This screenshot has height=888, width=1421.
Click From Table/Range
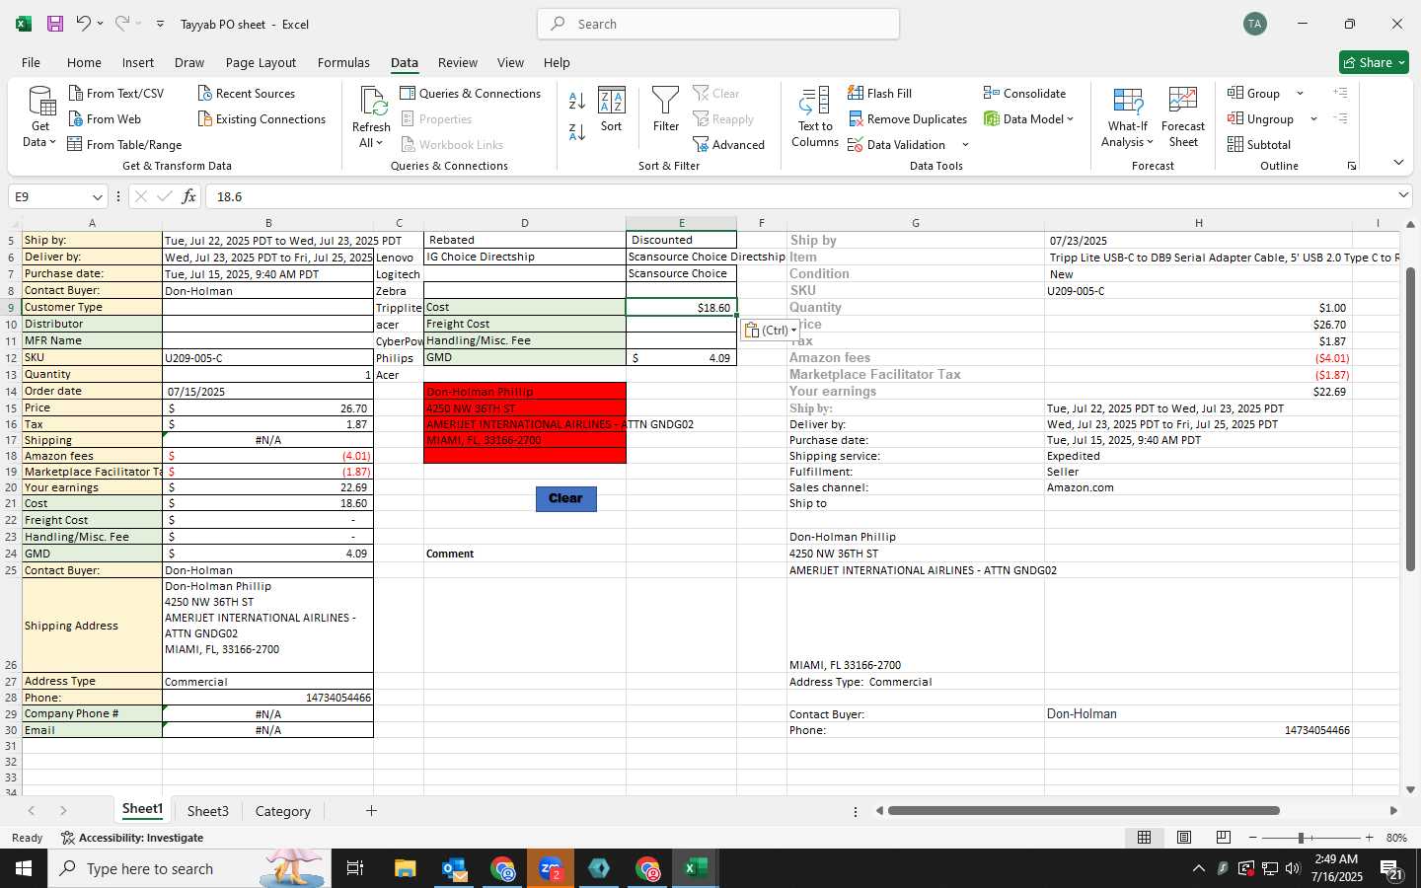tap(124, 145)
